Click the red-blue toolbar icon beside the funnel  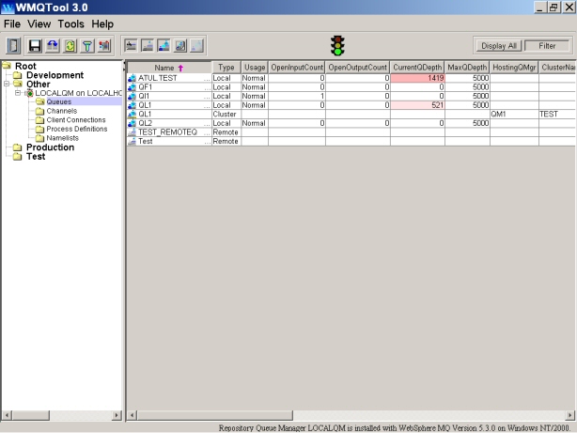[x=104, y=46]
